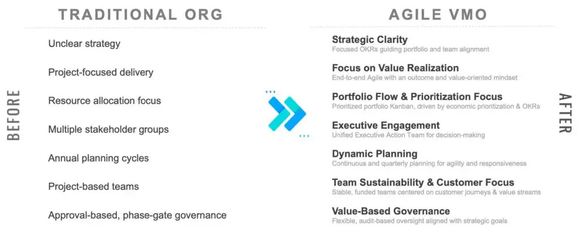Screen dimensions: 579x229
Task: Click the TRADITIONAL ORG heading
Action: click(140, 15)
